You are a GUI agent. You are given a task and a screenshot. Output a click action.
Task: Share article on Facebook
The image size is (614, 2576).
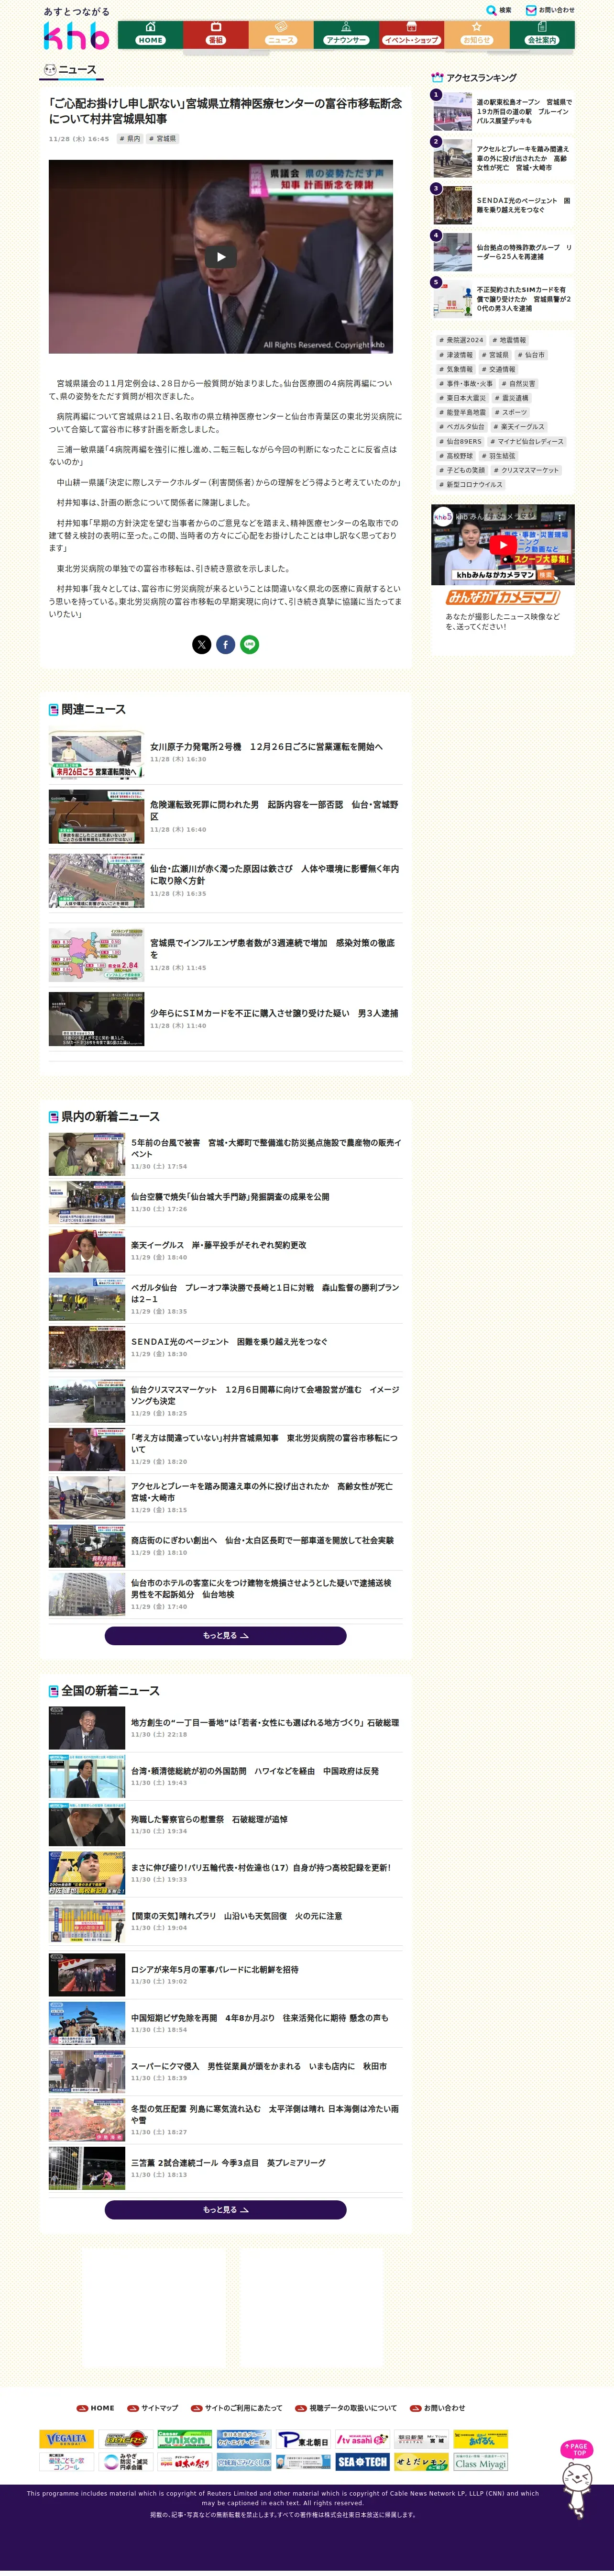(226, 644)
